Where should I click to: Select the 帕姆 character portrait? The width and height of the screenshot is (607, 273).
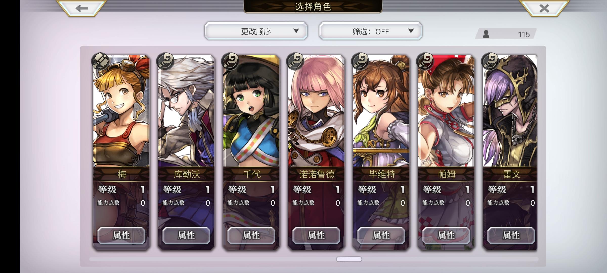coord(446,111)
